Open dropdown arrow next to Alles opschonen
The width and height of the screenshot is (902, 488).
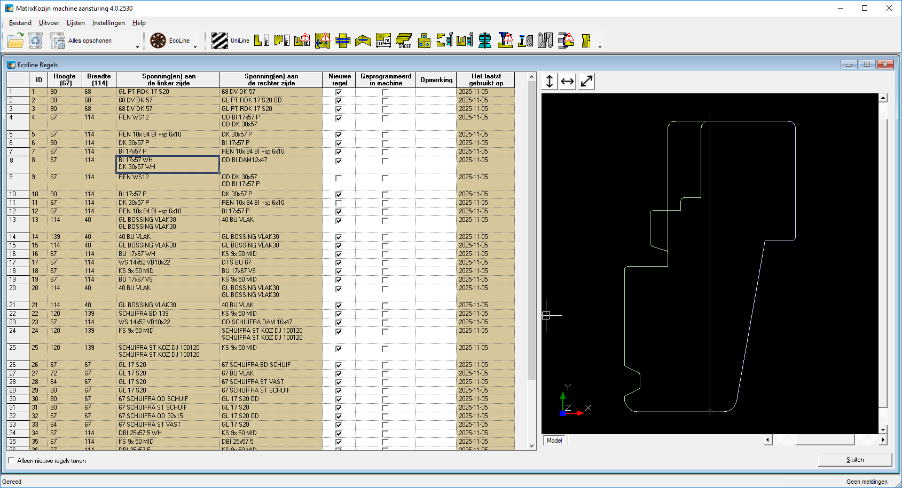coord(137,47)
